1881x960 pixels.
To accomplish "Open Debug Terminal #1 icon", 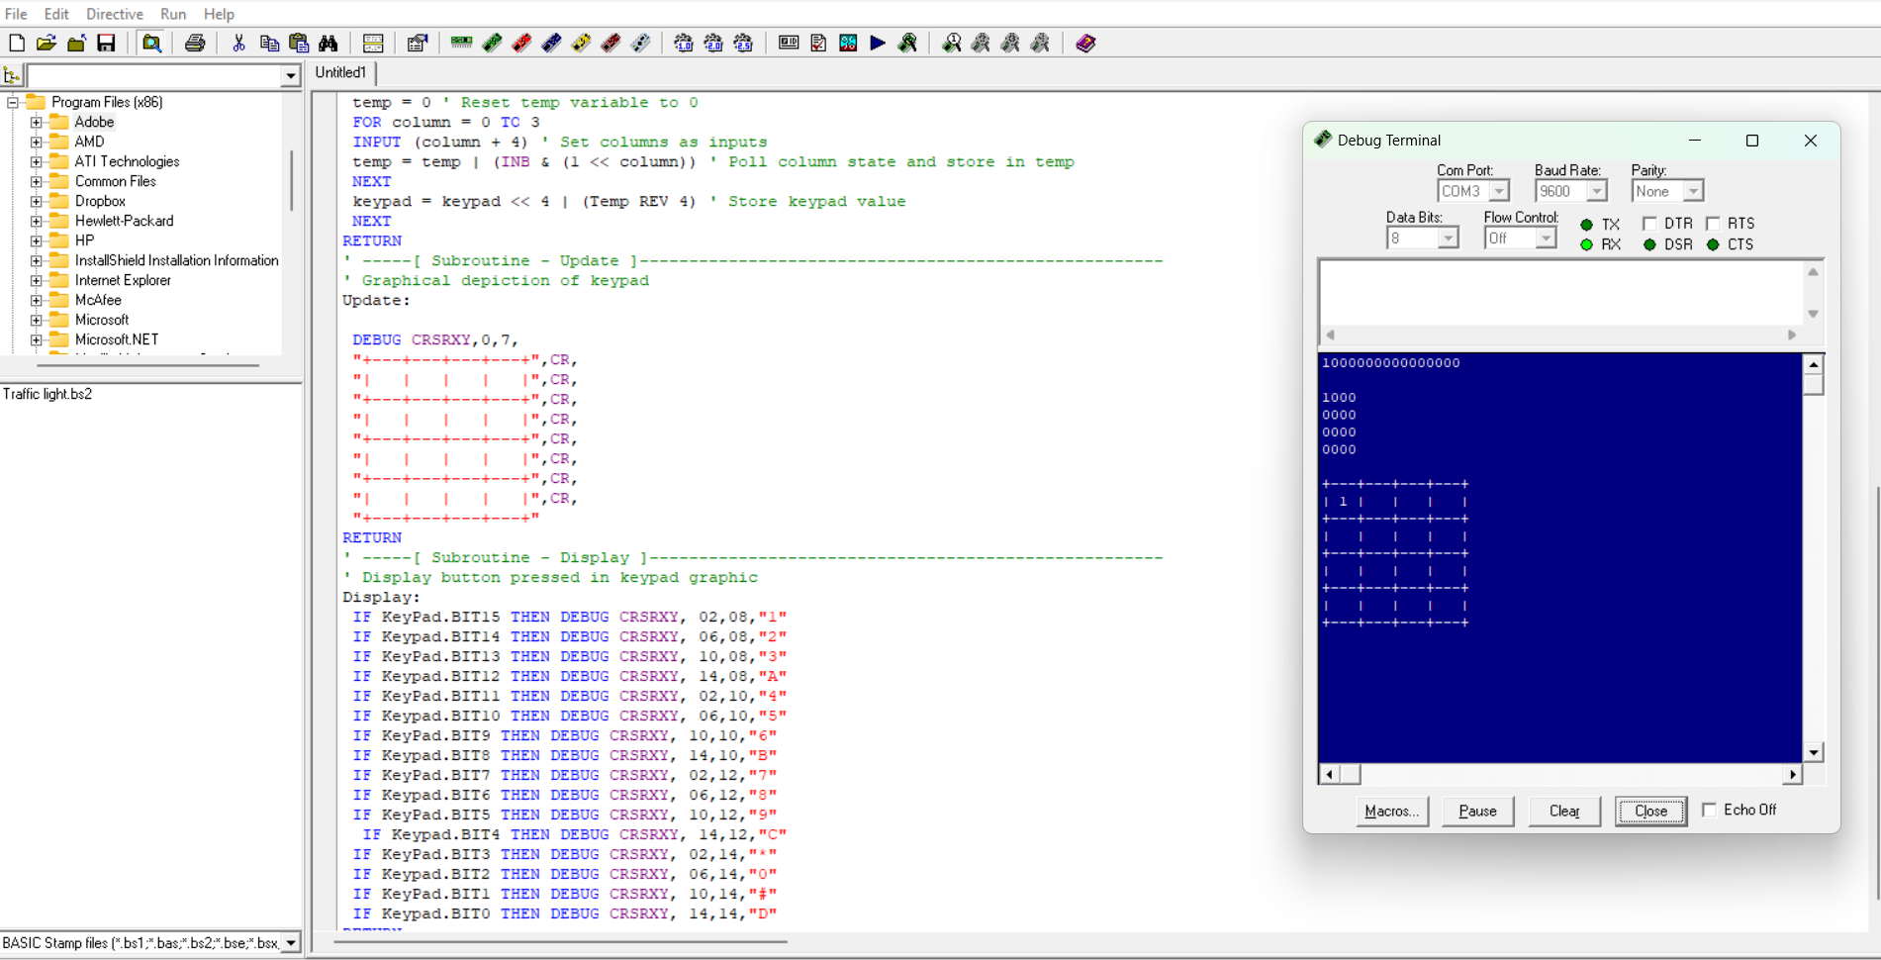I will coord(951,43).
